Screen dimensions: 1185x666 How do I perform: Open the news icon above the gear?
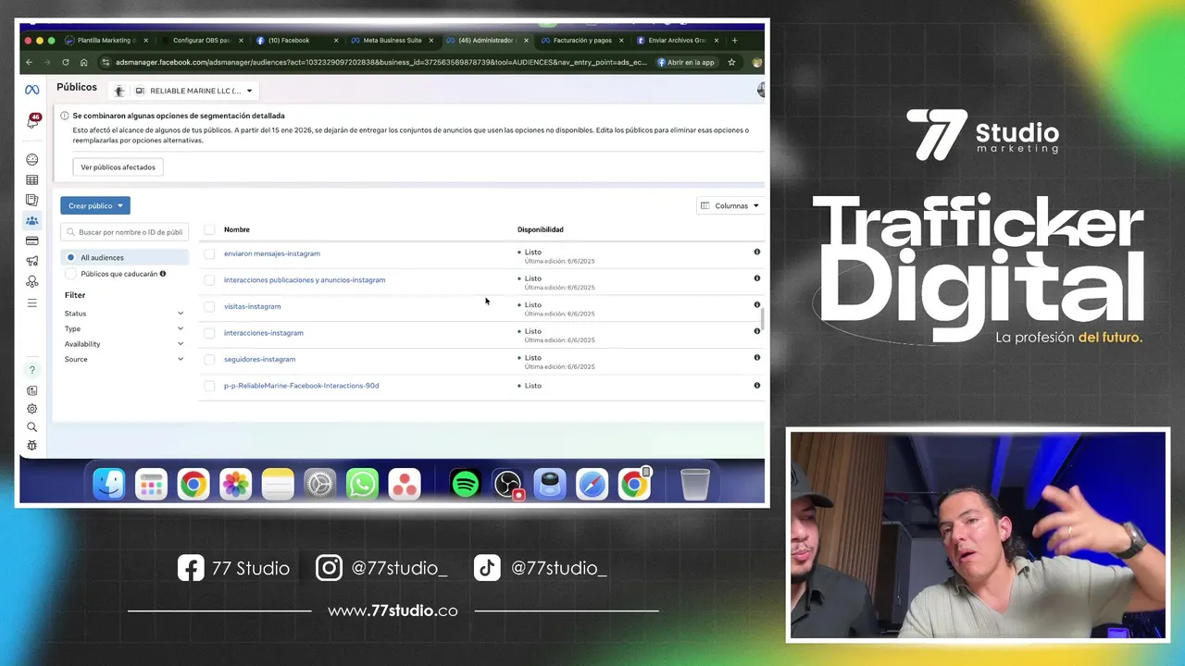point(31,390)
